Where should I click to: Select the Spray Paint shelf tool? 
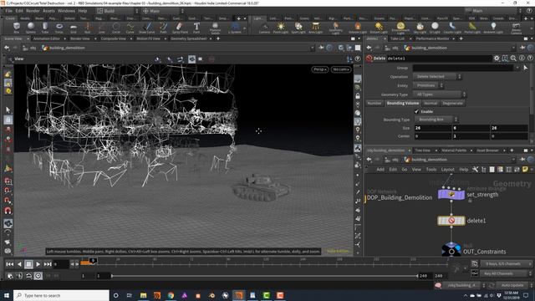180,28
